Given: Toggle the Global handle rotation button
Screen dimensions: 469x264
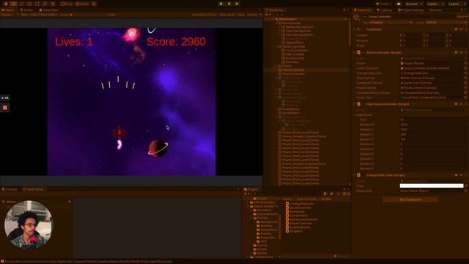Looking at the screenshot, I should click(x=82, y=4).
